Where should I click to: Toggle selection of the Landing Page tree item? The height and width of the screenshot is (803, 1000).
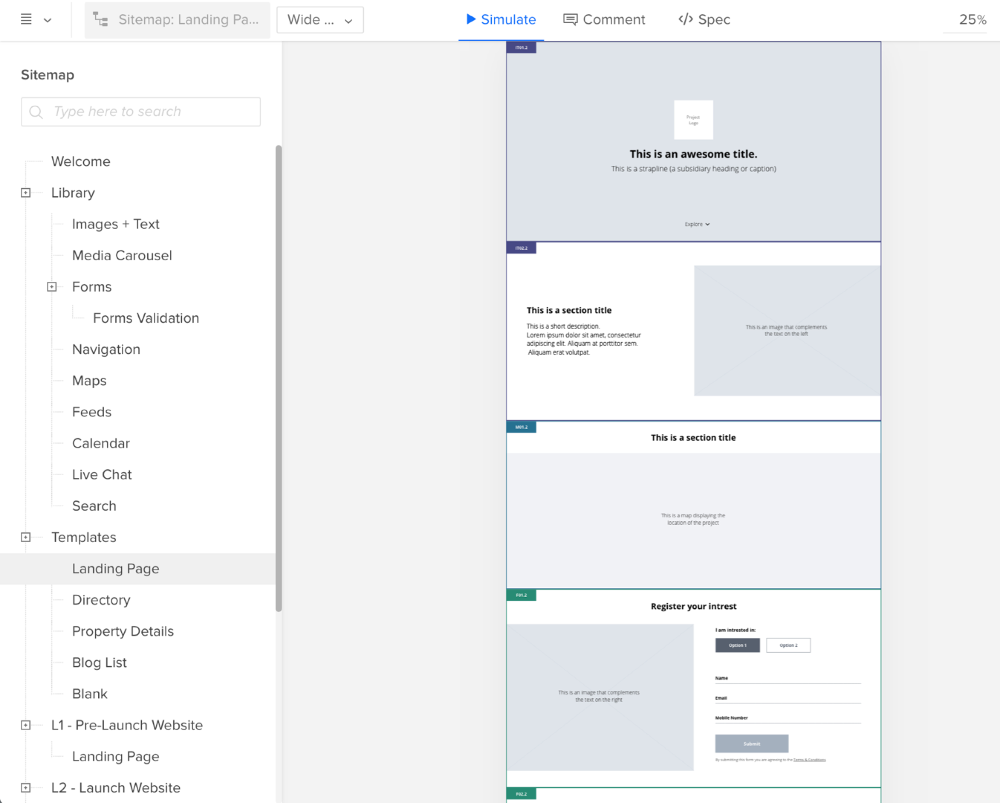tap(115, 568)
